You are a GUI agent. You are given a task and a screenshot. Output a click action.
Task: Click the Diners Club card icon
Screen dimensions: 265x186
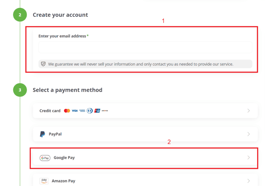(x=90, y=111)
